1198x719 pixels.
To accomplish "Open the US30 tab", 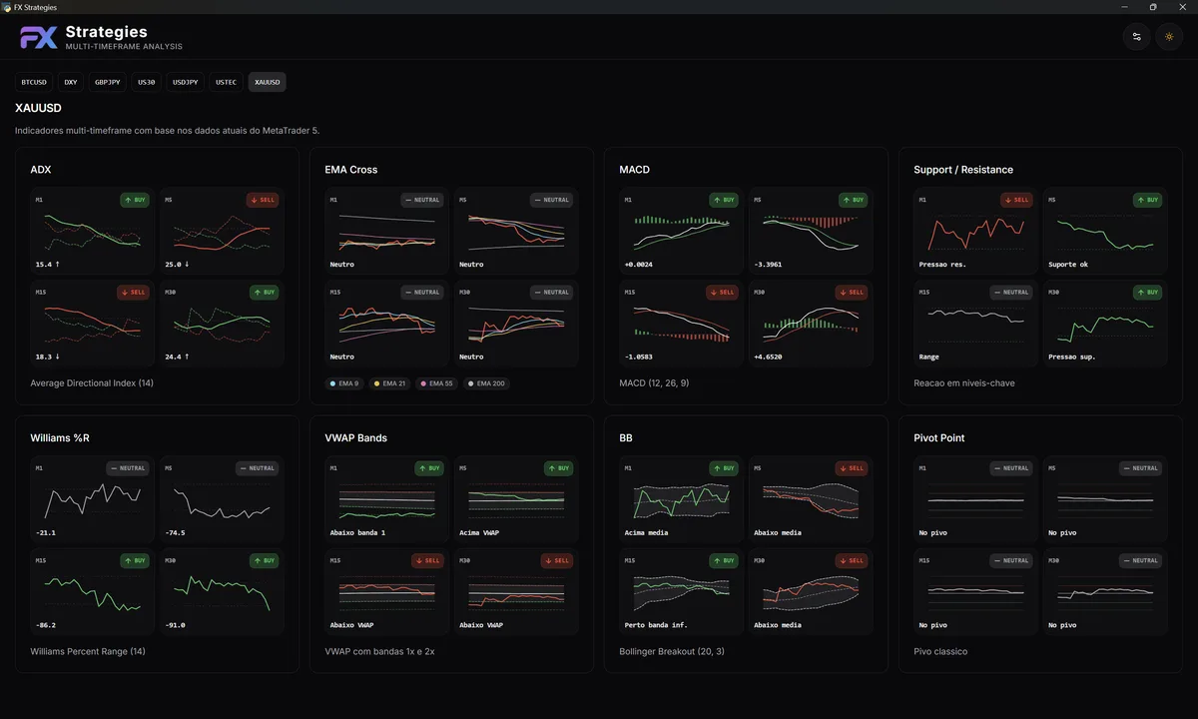I will 146,82.
